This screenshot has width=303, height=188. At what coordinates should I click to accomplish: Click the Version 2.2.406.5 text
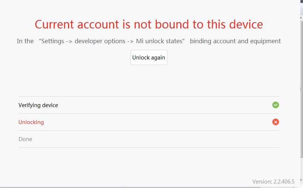[x=273, y=181]
